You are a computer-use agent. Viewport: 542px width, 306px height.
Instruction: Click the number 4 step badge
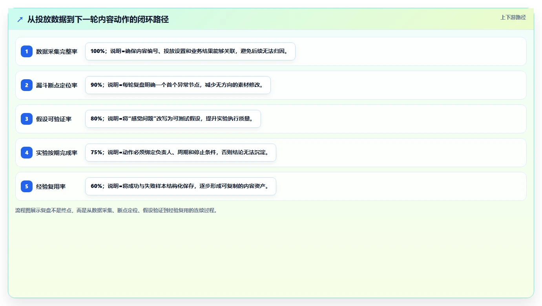pyautogui.click(x=27, y=153)
